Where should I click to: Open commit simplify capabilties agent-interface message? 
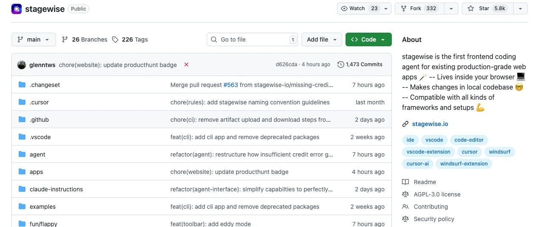(252, 189)
